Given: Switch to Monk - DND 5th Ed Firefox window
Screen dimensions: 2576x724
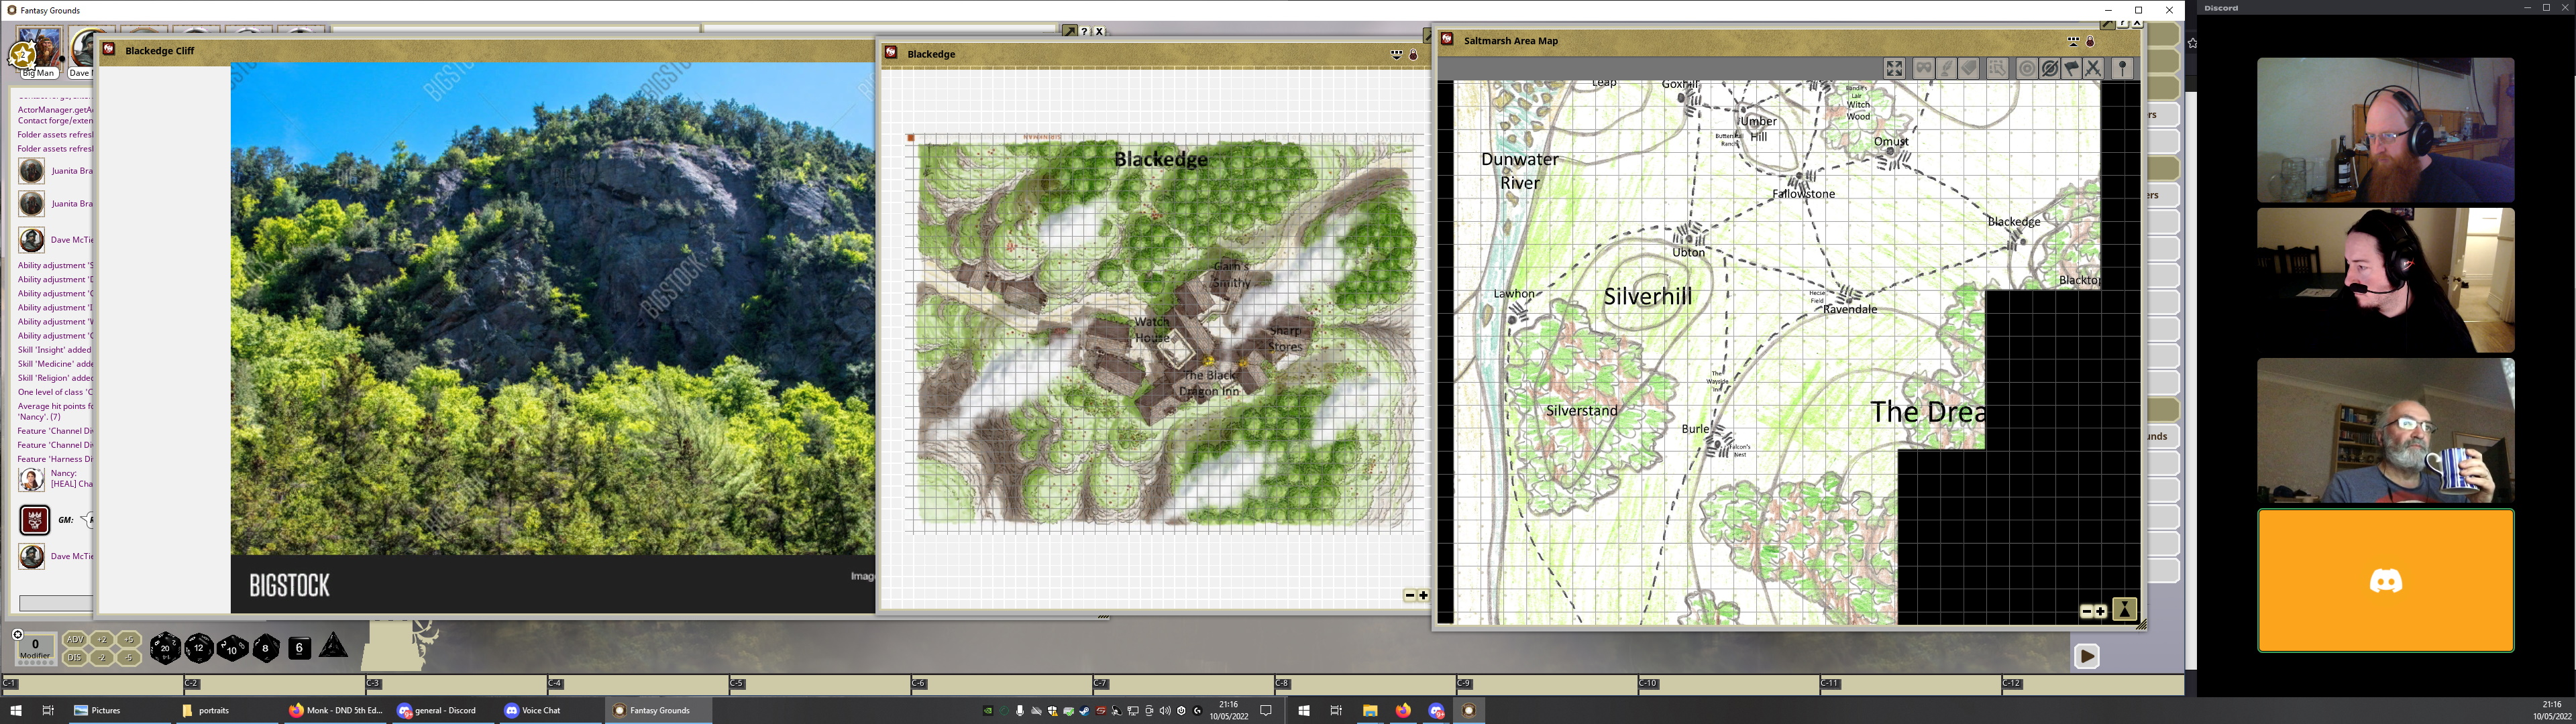Looking at the screenshot, I should 336,711.
